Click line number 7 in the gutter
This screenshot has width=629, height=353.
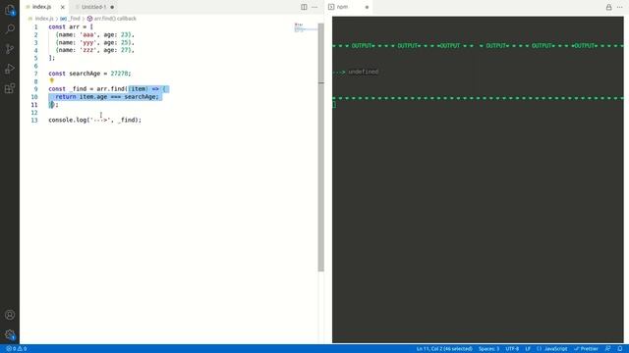(x=35, y=74)
